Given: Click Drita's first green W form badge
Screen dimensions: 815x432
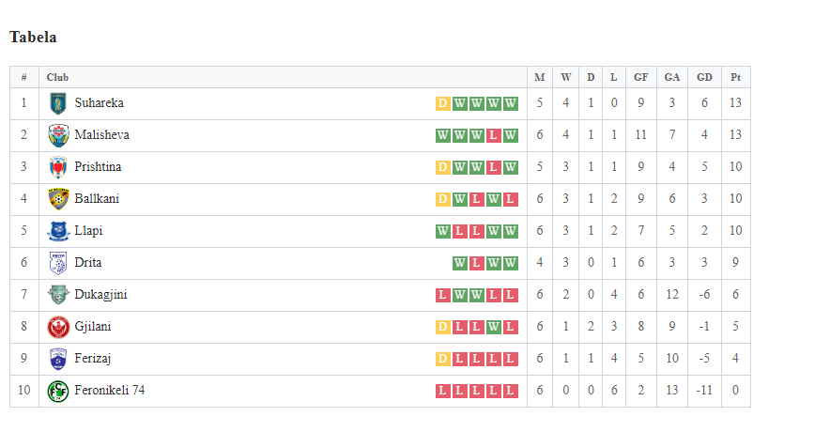Looking at the screenshot, I should point(460,263).
